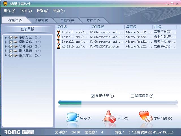The image size is (181, 136).
Task: Select the 影视休闲 (F:) drive label
Action: click(30, 51)
